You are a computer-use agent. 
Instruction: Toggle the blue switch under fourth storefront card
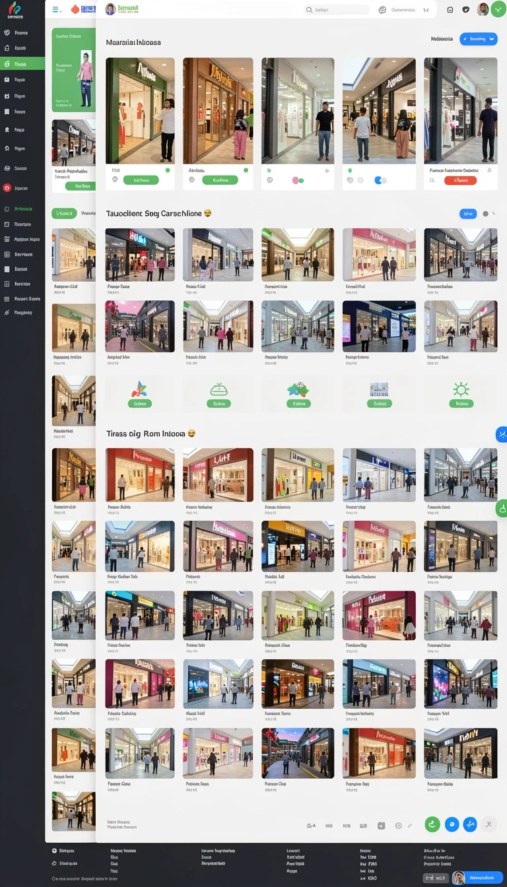[x=380, y=180]
